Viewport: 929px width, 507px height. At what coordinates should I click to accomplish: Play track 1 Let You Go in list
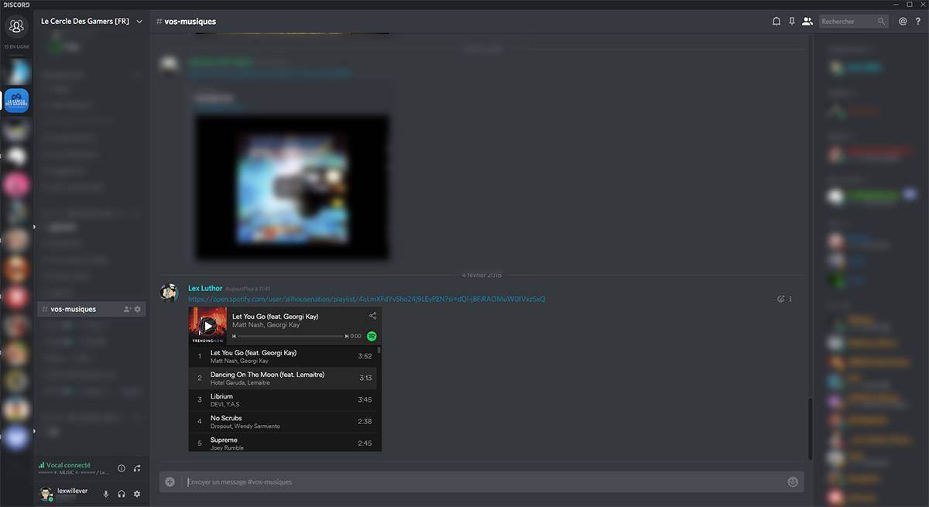283,356
